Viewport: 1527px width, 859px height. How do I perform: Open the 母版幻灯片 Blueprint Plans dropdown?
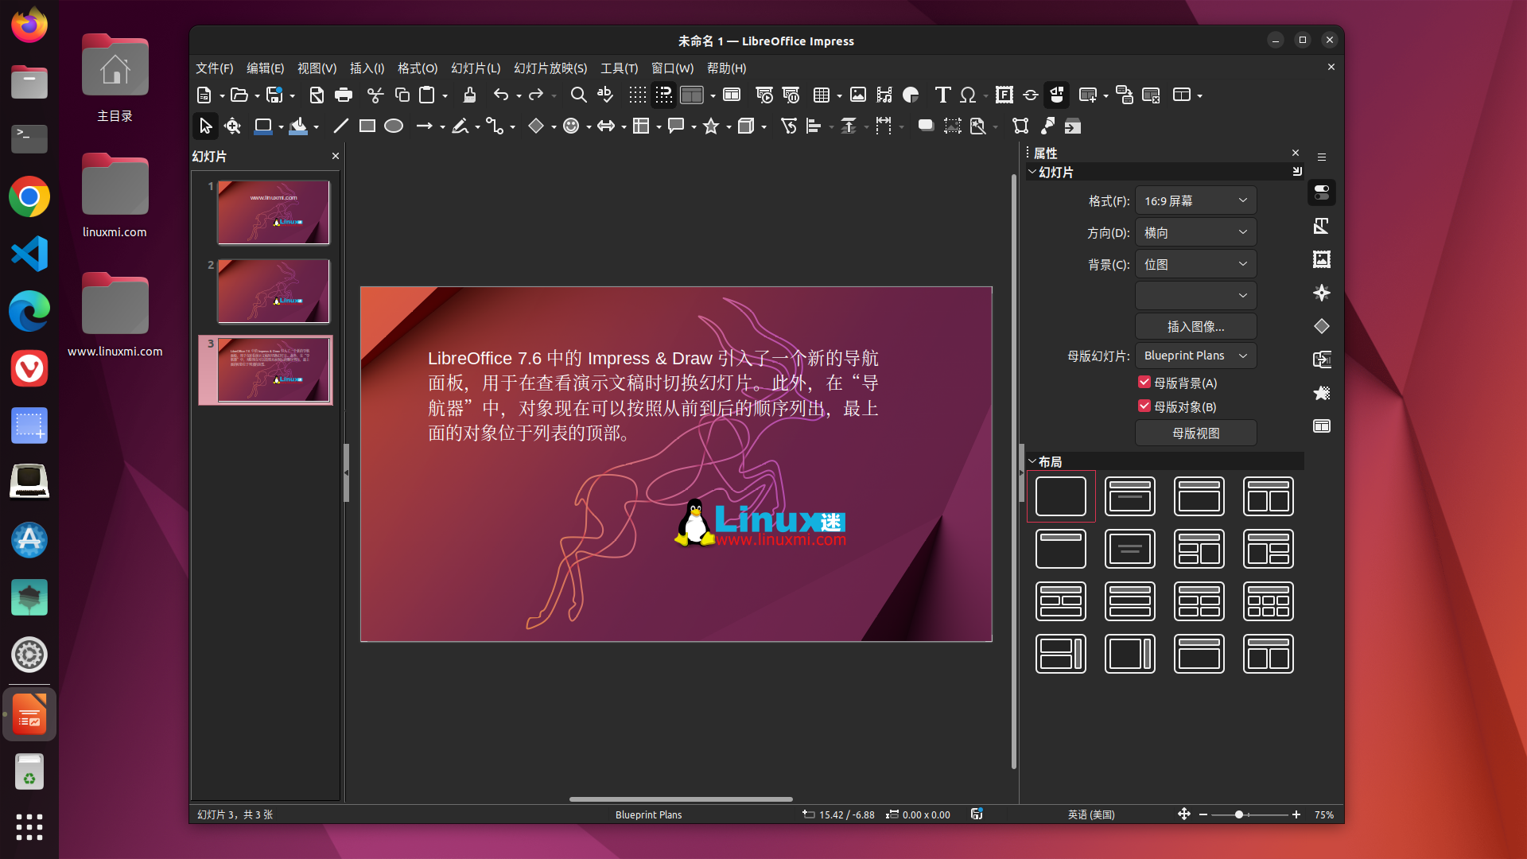[x=1195, y=356]
